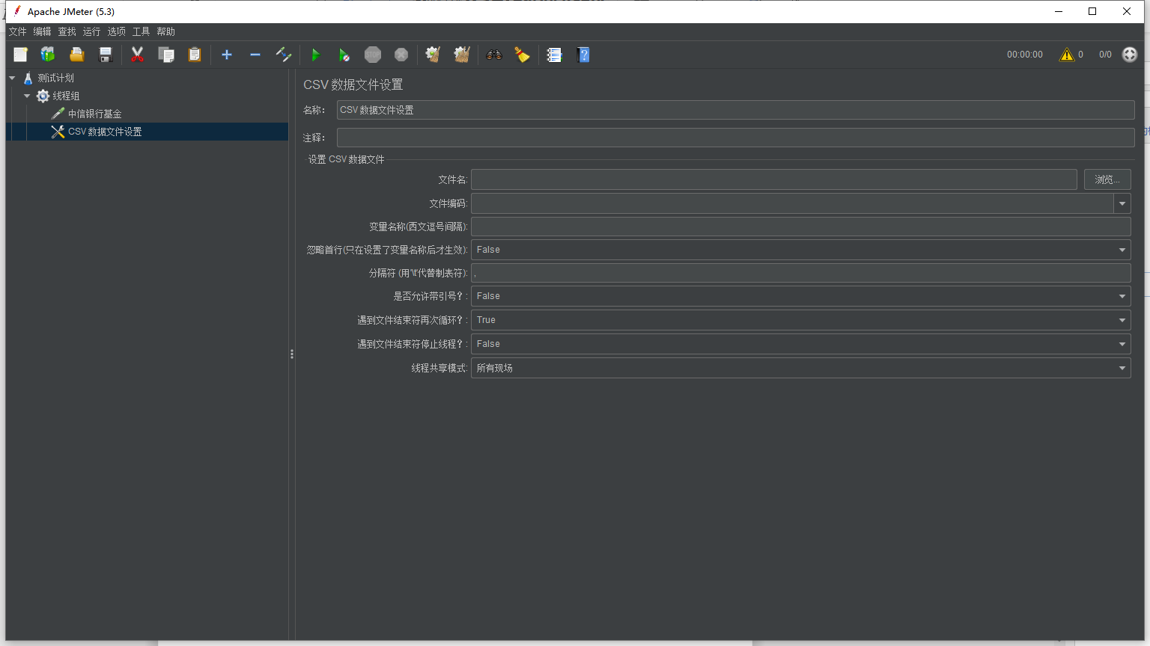Open the 文件 menu
The height and width of the screenshot is (646, 1150).
[x=17, y=31]
